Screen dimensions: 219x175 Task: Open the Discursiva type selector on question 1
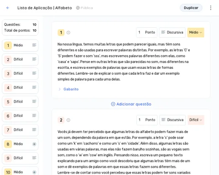172,32
